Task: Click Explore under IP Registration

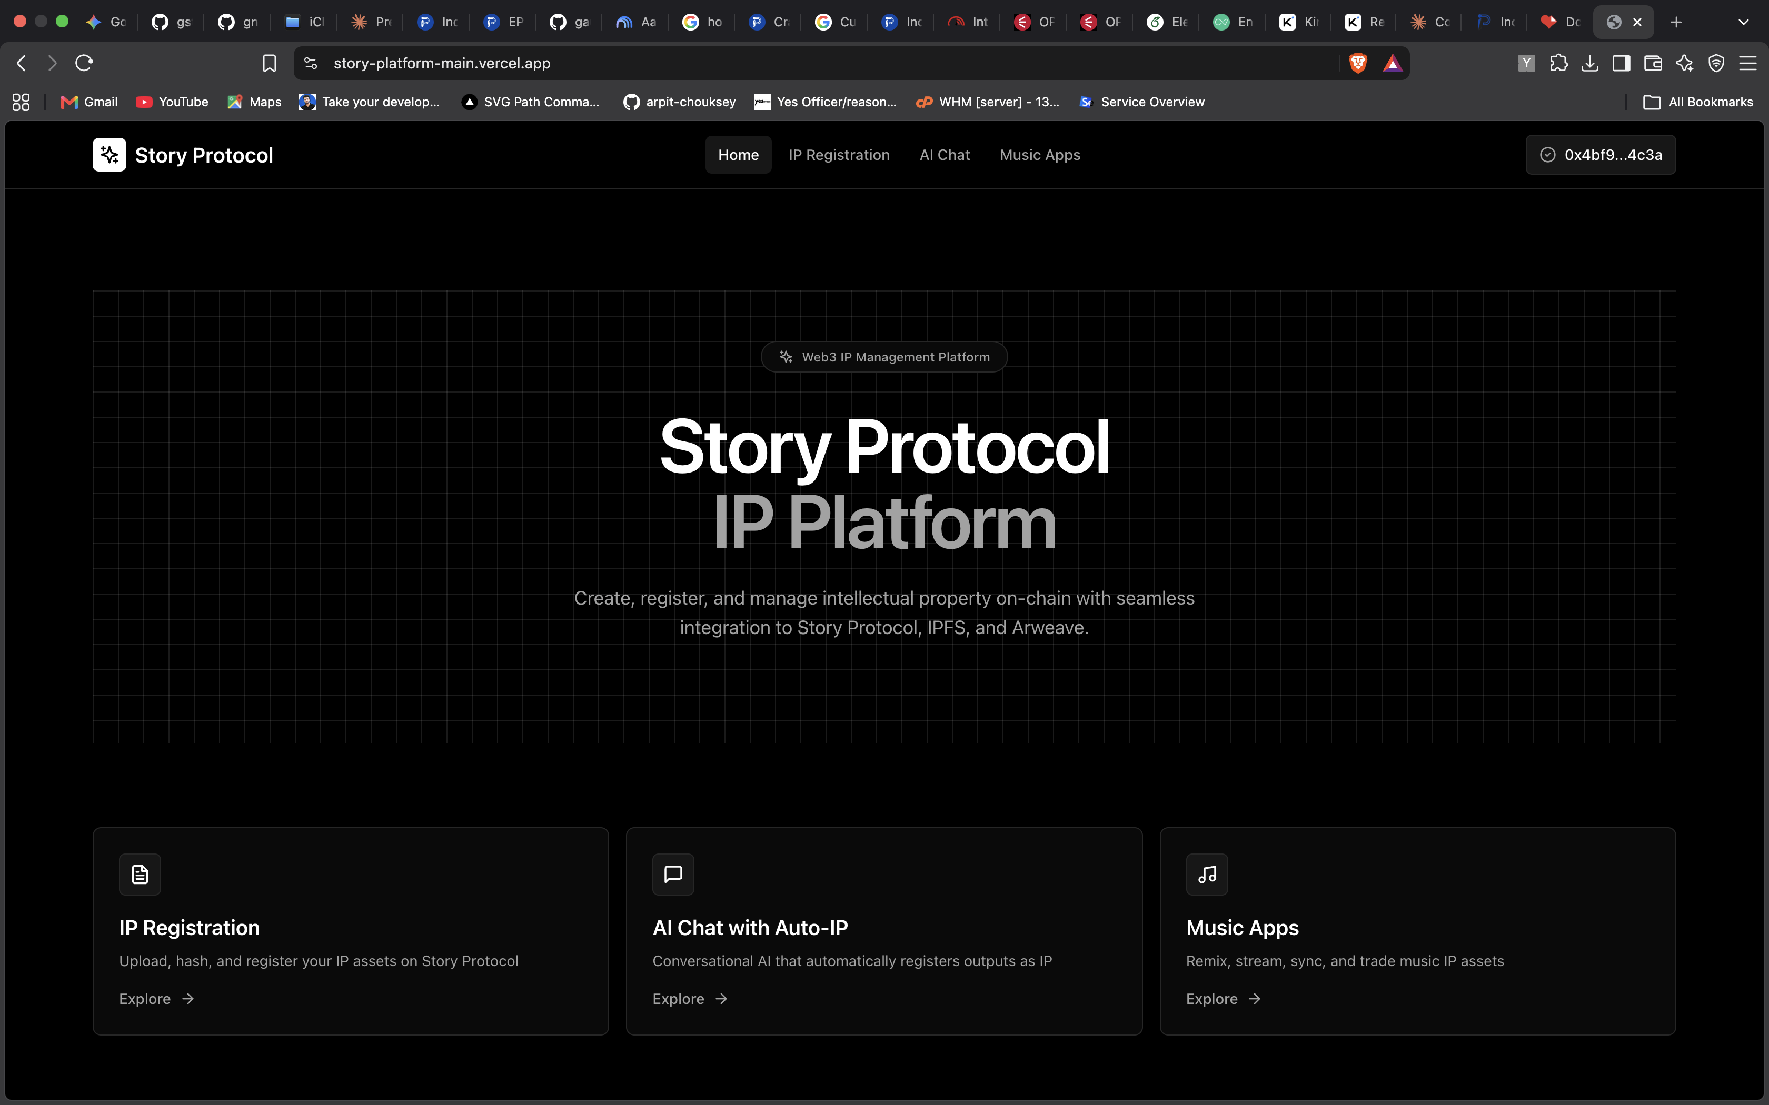Action: pyautogui.click(x=156, y=999)
